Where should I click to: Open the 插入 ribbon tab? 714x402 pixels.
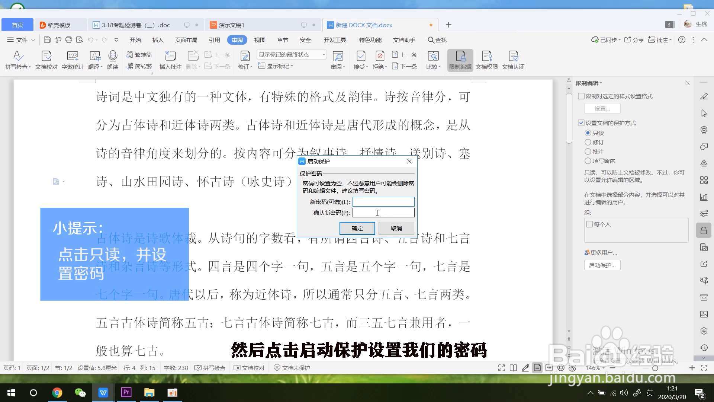tap(158, 40)
